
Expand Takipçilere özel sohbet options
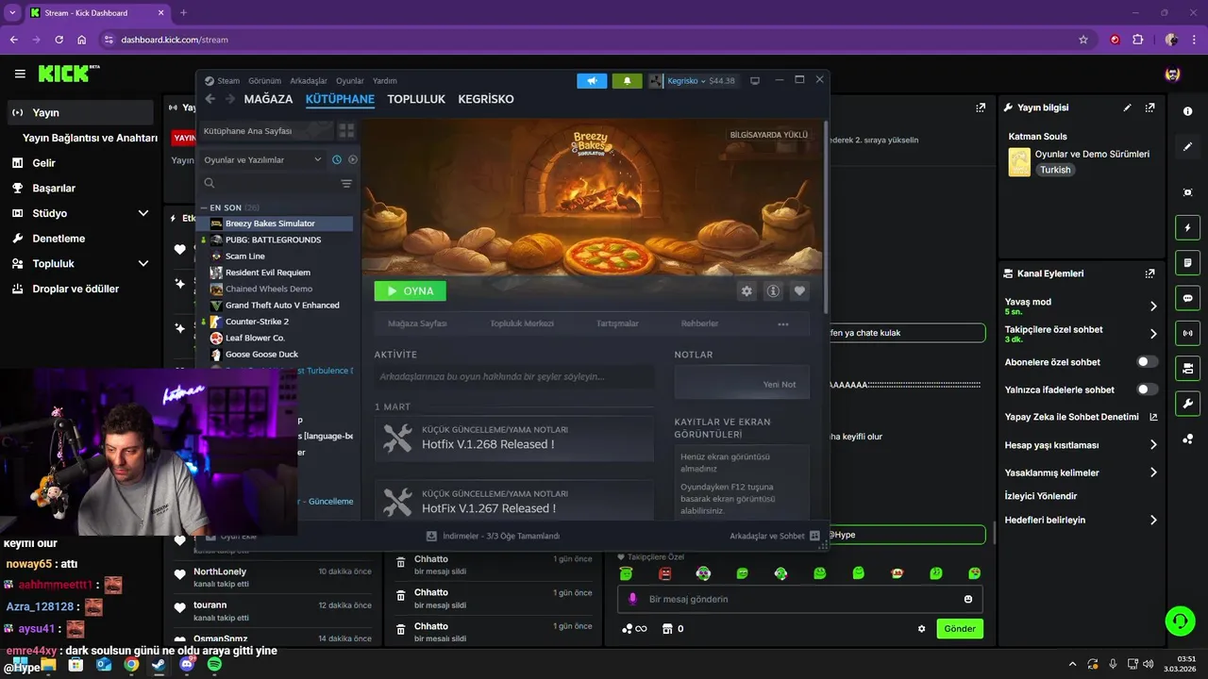click(1153, 334)
